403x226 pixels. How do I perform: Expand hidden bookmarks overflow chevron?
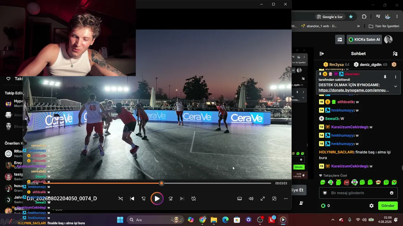[x=358, y=26]
